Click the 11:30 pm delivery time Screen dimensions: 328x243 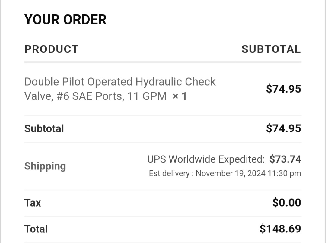(x=284, y=173)
